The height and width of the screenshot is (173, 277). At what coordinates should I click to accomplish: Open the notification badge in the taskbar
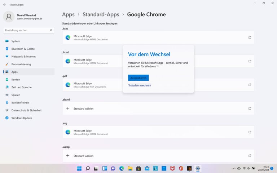click(272, 168)
